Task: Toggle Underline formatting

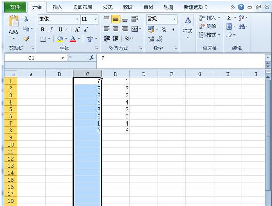Action: point(60,30)
